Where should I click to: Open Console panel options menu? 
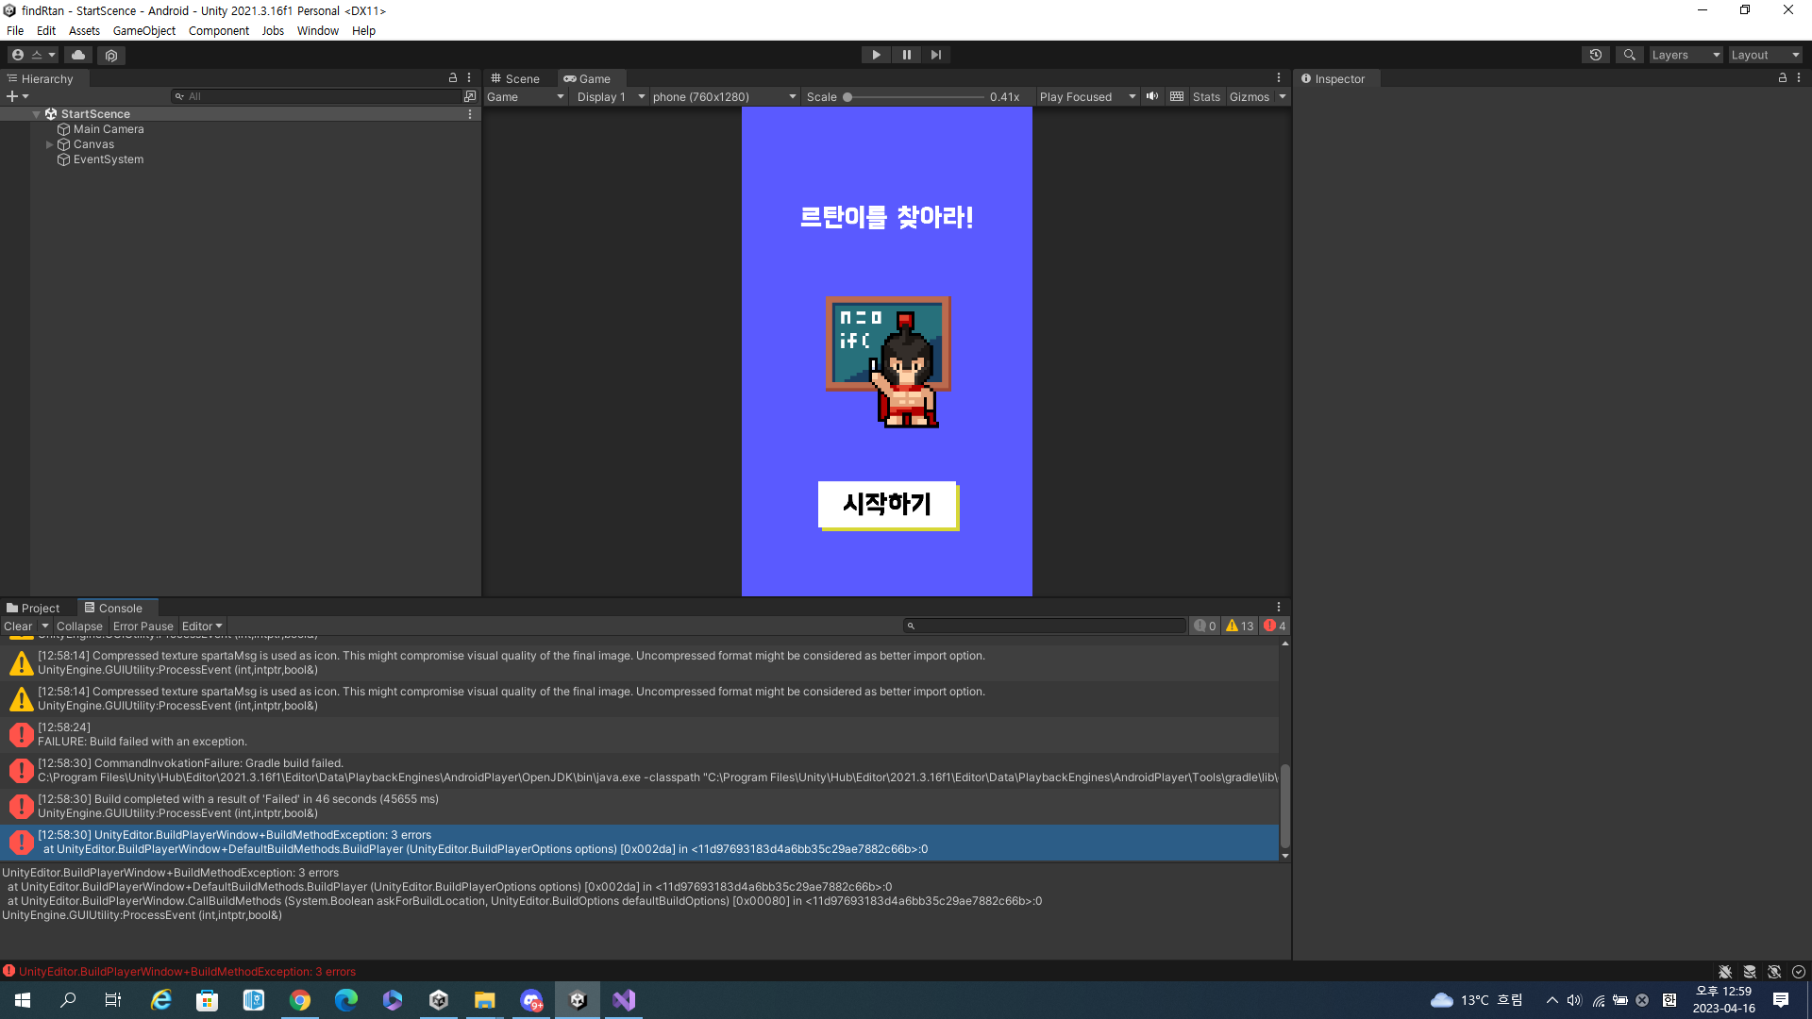1279,607
